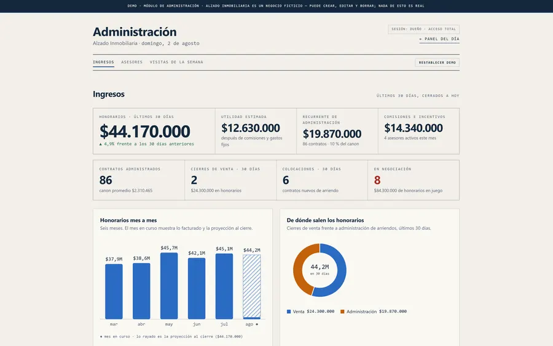Click the contratos nuevos de arriendo caption

[x=310, y=191]
